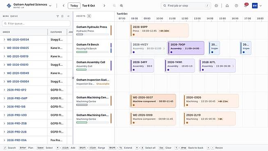Jump to Today in the schedule
Screen dimensions: 268x151
74,6
